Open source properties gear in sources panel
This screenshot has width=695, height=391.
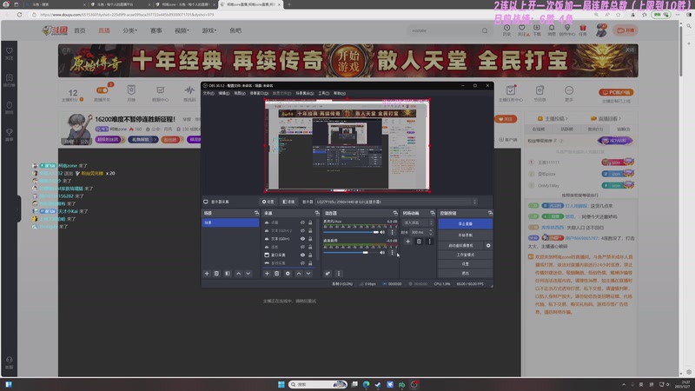pyautogui.click(x=288, y=274)
